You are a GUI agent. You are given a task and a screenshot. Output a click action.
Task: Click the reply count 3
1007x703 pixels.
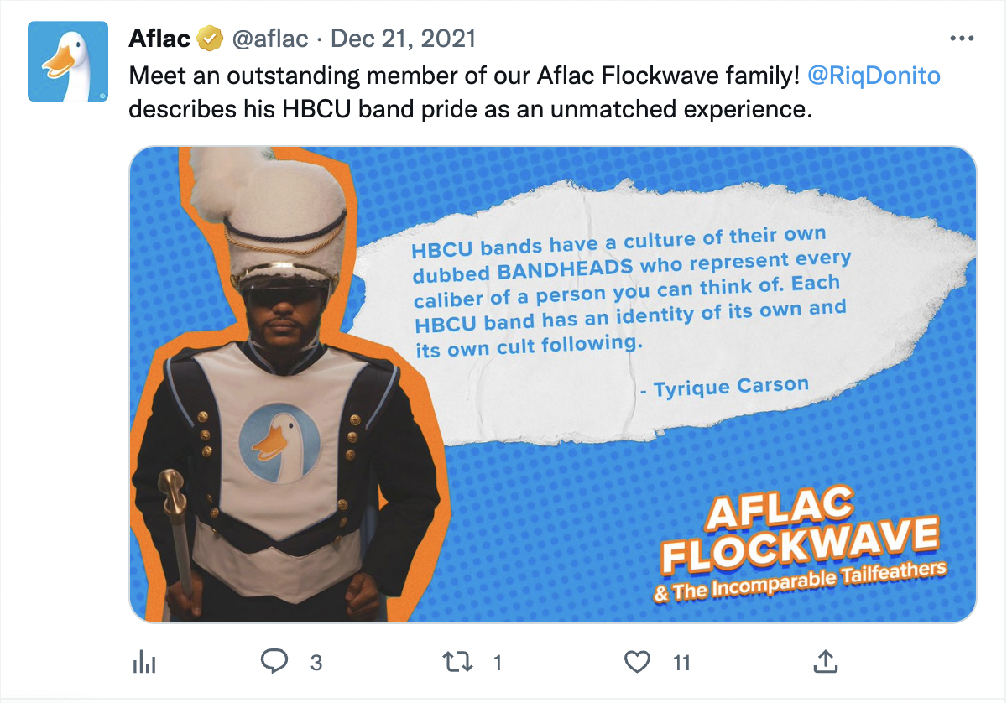tap(316, 664)
